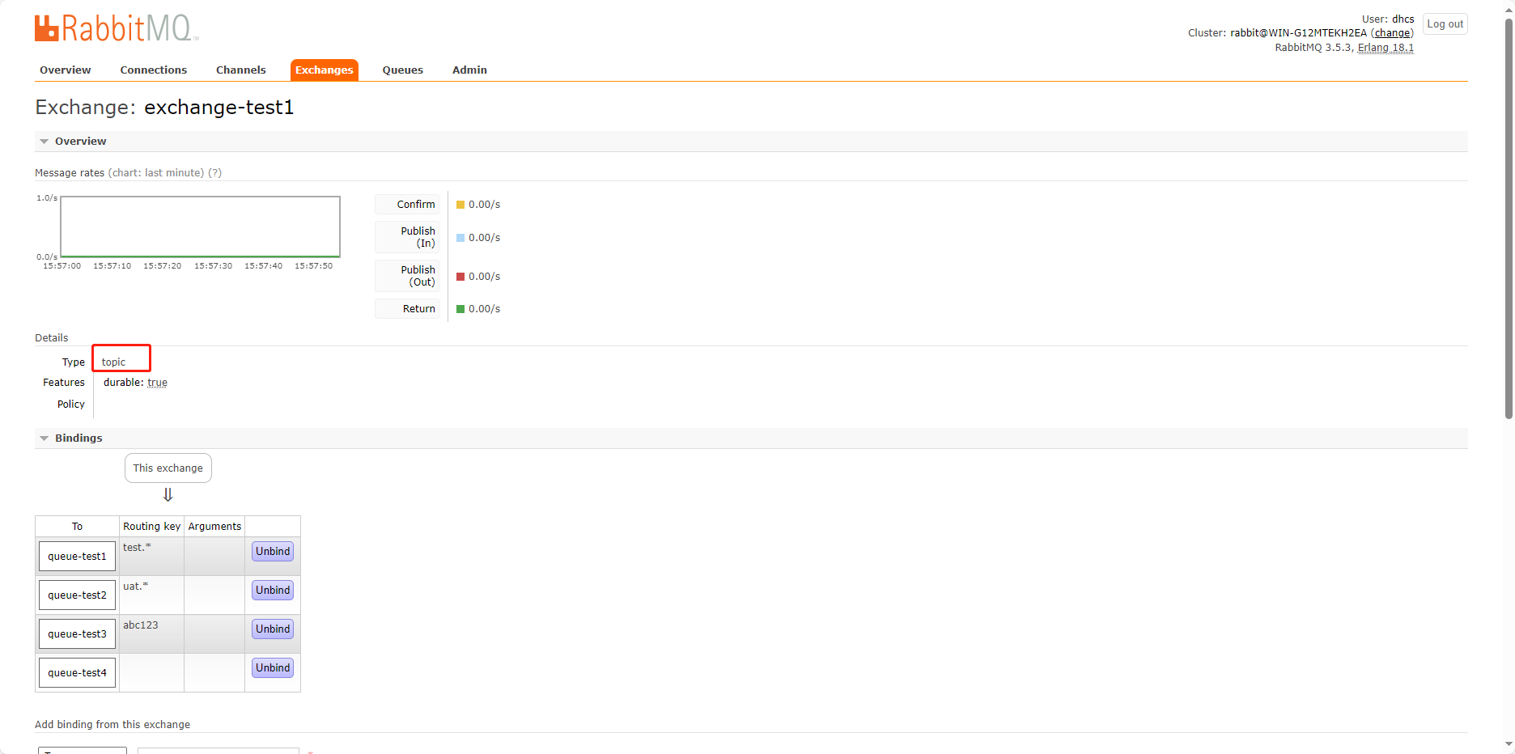Switch to the Connections tab
This screenshot has width=1515, height=754.
(x=154, y=70)
